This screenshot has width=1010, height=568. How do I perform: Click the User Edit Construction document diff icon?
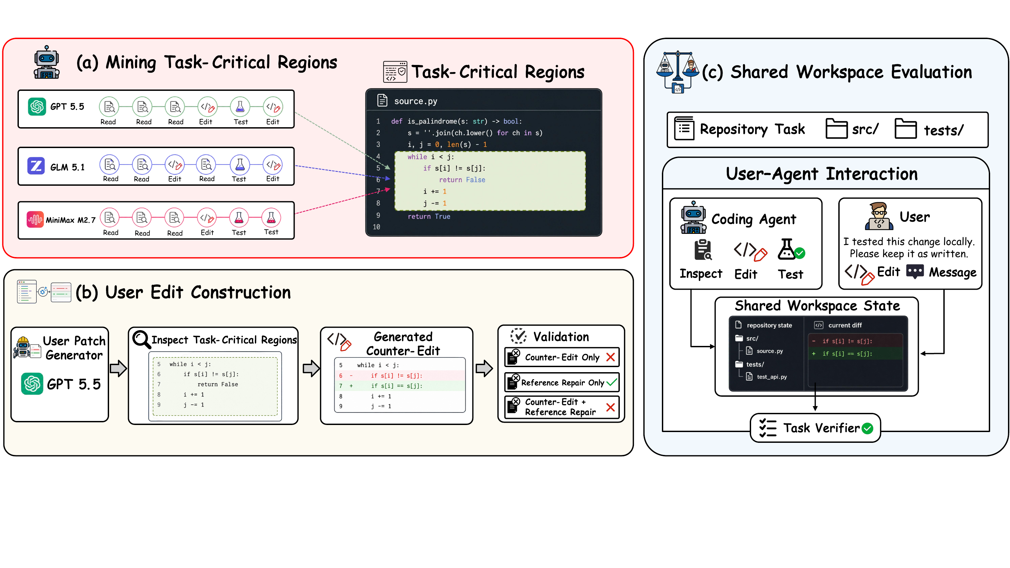pos(44,291)
